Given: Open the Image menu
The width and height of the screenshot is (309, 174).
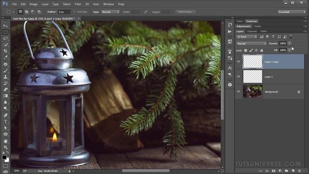Looking at the screenshot, I should (x=33, y=4).
